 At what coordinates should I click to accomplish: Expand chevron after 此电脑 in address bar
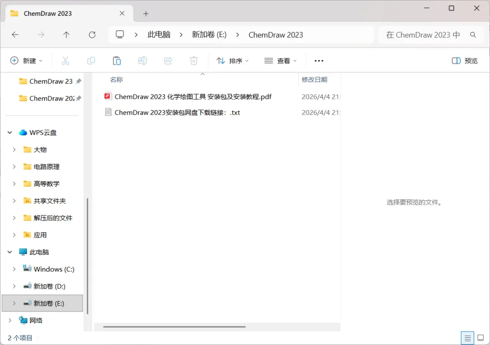181,34
